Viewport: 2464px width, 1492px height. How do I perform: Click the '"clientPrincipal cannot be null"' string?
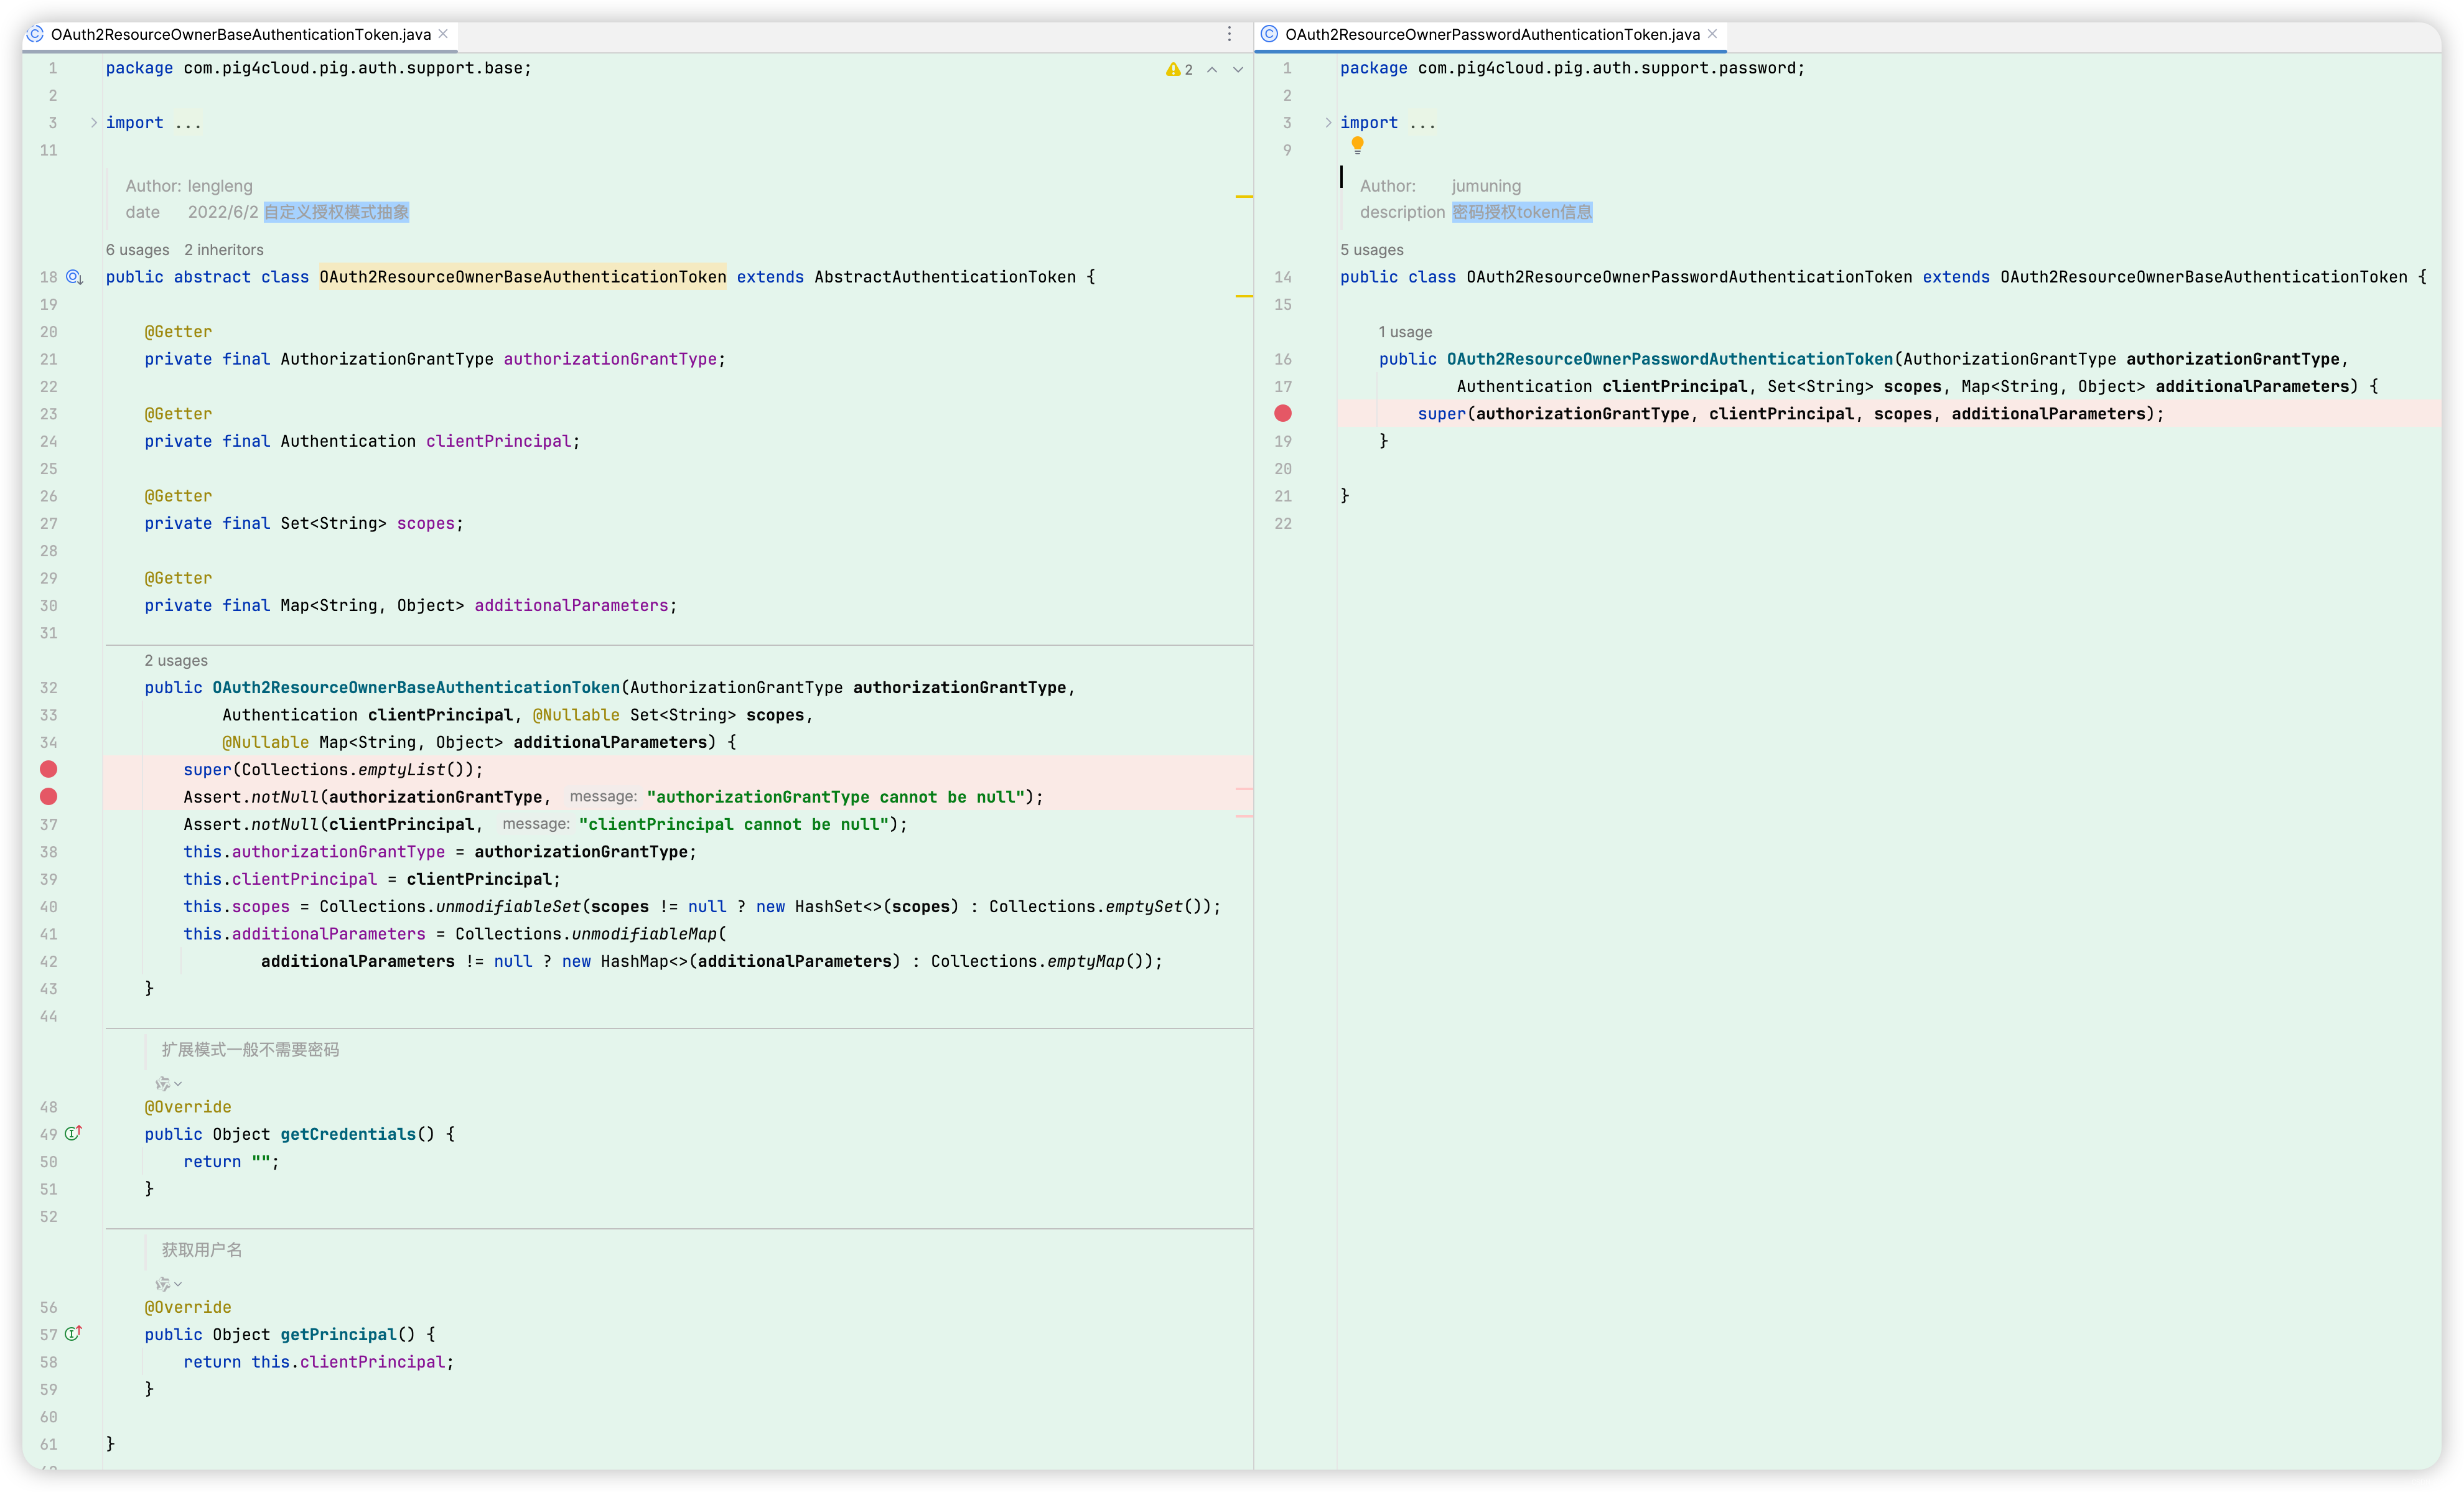pos(734,824)
